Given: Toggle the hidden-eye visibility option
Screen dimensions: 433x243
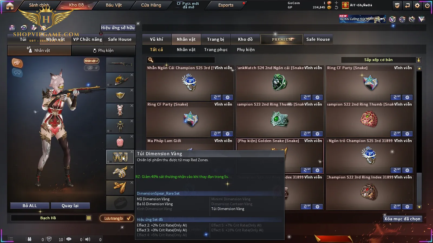Looking at the screenshot, I should pyautogui.click(x=91, y=68).
